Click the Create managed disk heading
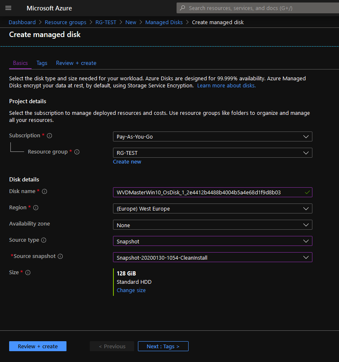Viewport: 339px width, 362px height. 45,35
